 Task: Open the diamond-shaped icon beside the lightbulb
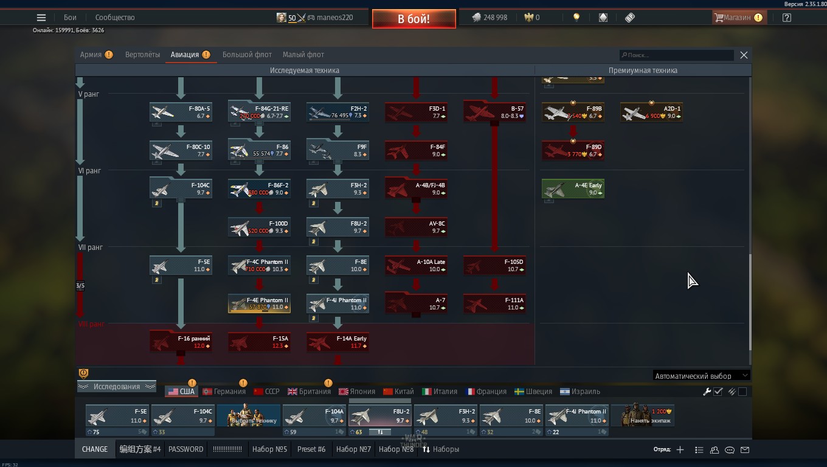click(x=603, y=18)
